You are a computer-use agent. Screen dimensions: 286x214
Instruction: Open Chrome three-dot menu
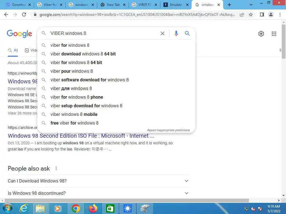tap(280, 14)
